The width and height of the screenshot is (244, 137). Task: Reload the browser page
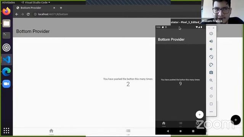point(28,14)
